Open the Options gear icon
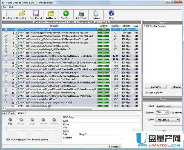The height and width of the screenshot is (150, 184). click(x=96, y=14)
